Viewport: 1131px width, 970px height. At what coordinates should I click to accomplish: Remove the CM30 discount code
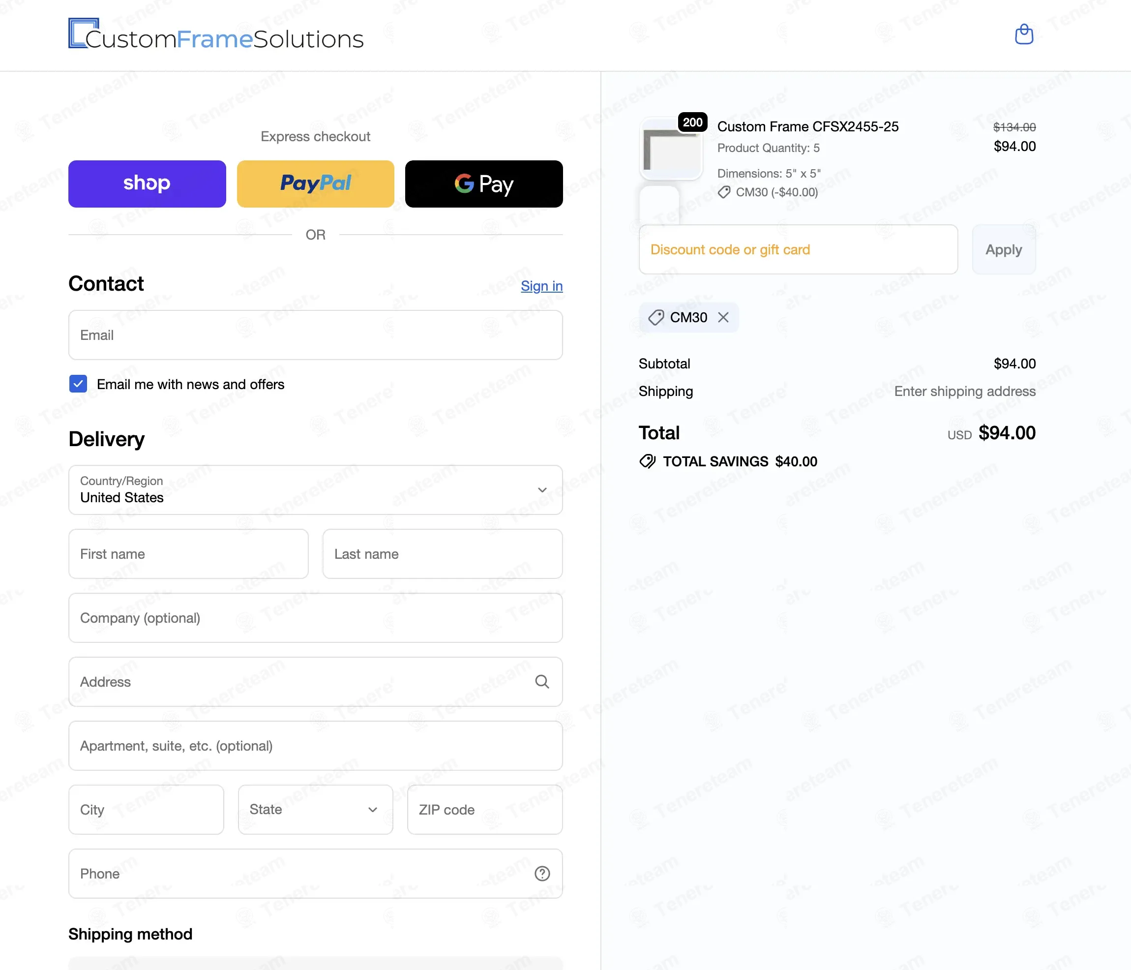click(x=723, y=317)
